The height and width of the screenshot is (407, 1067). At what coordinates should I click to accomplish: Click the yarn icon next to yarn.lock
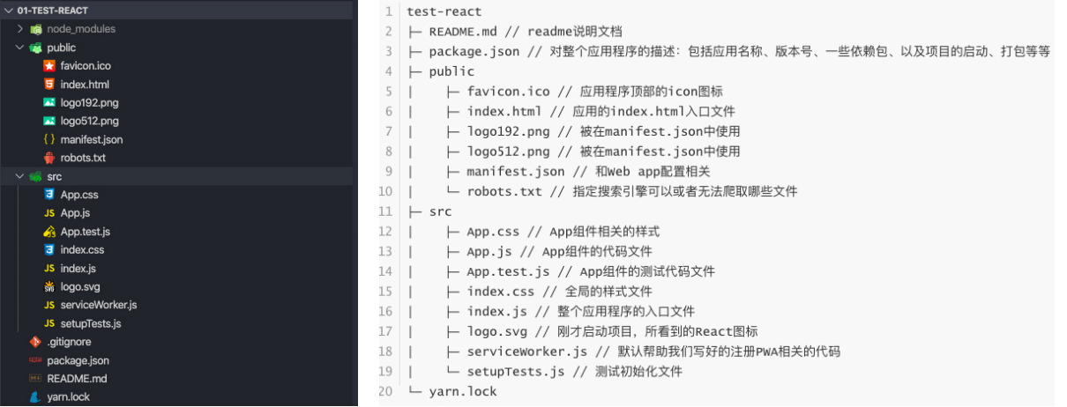pyautogui.click(x=35, y=397)
